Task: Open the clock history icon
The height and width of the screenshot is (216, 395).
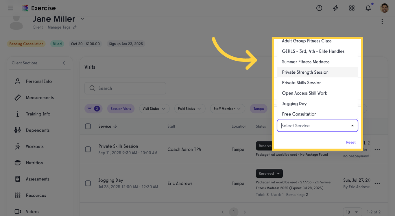Action: click(319, 8)
